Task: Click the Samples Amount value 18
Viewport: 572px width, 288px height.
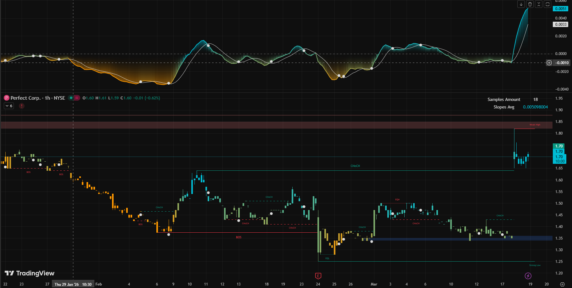Action: pyautogui.click(x=536, y=99)
